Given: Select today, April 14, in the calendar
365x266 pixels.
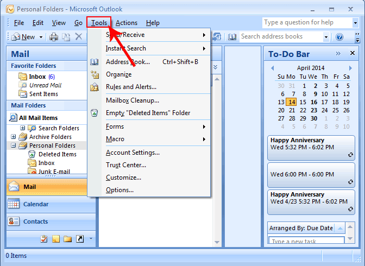Looking at the screenshot, I should 292,102.
